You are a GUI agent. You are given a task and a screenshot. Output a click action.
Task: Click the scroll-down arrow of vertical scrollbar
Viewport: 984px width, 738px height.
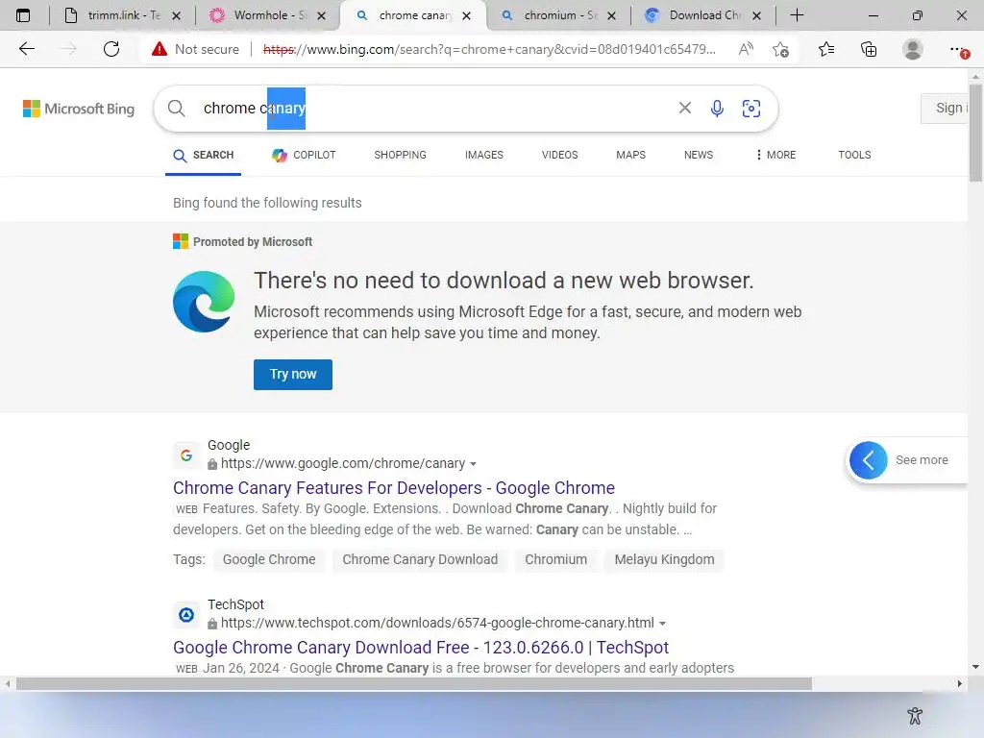coord(975,667)
